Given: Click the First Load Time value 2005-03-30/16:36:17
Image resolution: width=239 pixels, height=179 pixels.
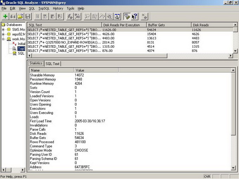Looking at the screenshot, I should [x=90, y=121].
